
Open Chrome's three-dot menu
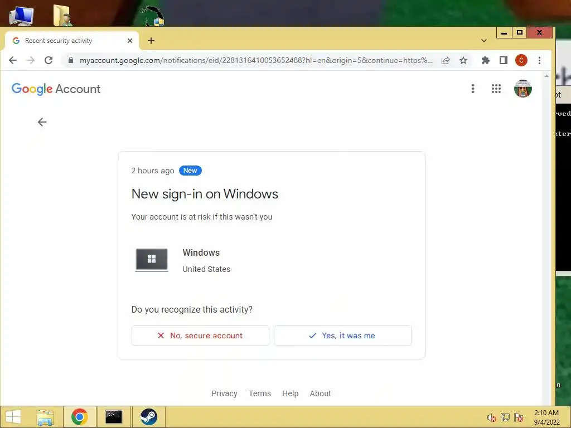pyautogui.click(x=539, y=60)
